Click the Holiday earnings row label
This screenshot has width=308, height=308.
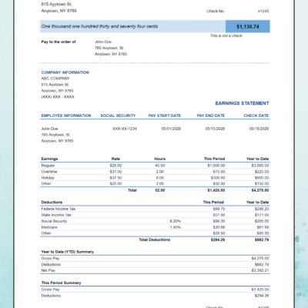tap(48, 178)
